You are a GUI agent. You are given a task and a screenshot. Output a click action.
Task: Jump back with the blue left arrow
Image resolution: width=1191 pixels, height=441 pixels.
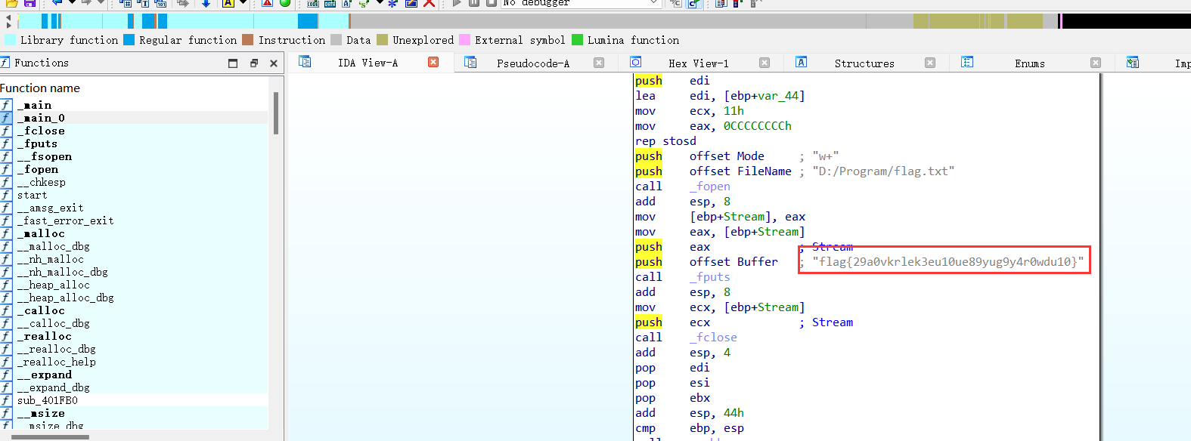[x=57, y=3]
